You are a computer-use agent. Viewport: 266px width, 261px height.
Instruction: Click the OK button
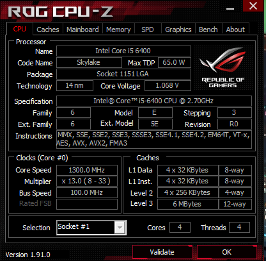tap(227, 252)
